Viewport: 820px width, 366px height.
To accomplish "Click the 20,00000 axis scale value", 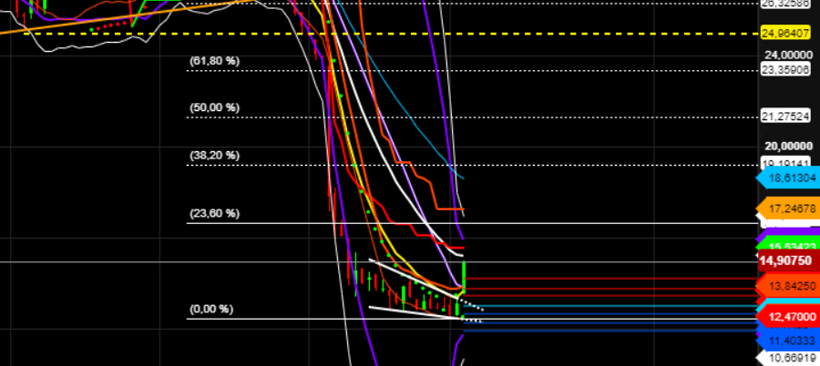I will click(789, 146).
